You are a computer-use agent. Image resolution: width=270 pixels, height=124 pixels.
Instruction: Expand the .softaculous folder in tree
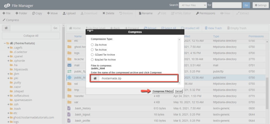pos(8,96)
